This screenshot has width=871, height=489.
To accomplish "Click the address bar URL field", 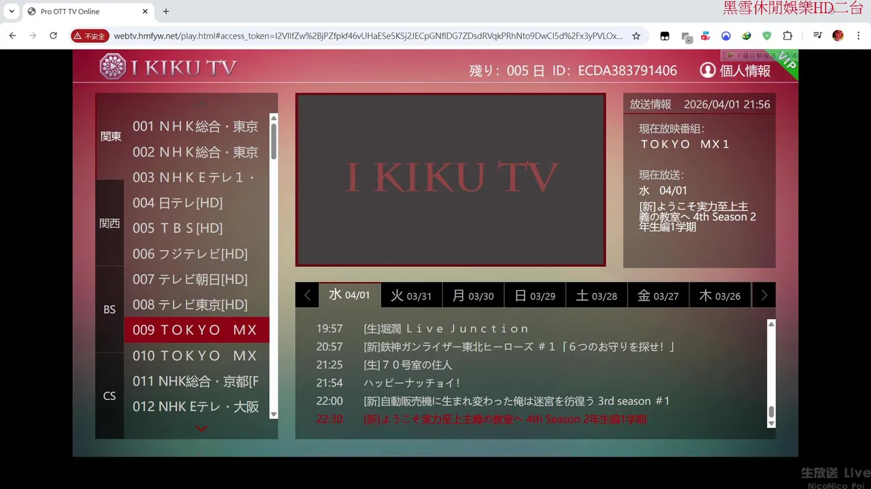I will pos(367,36).
